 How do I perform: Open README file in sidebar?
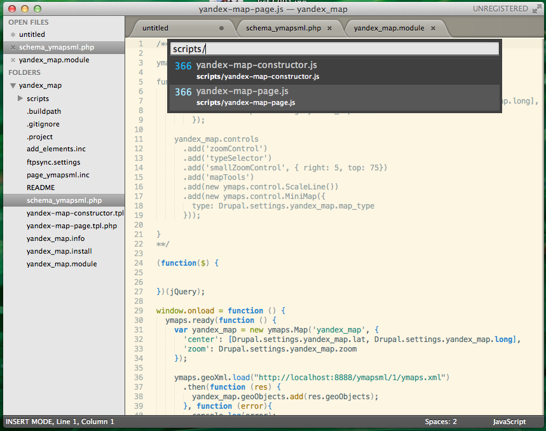point(41,188)
